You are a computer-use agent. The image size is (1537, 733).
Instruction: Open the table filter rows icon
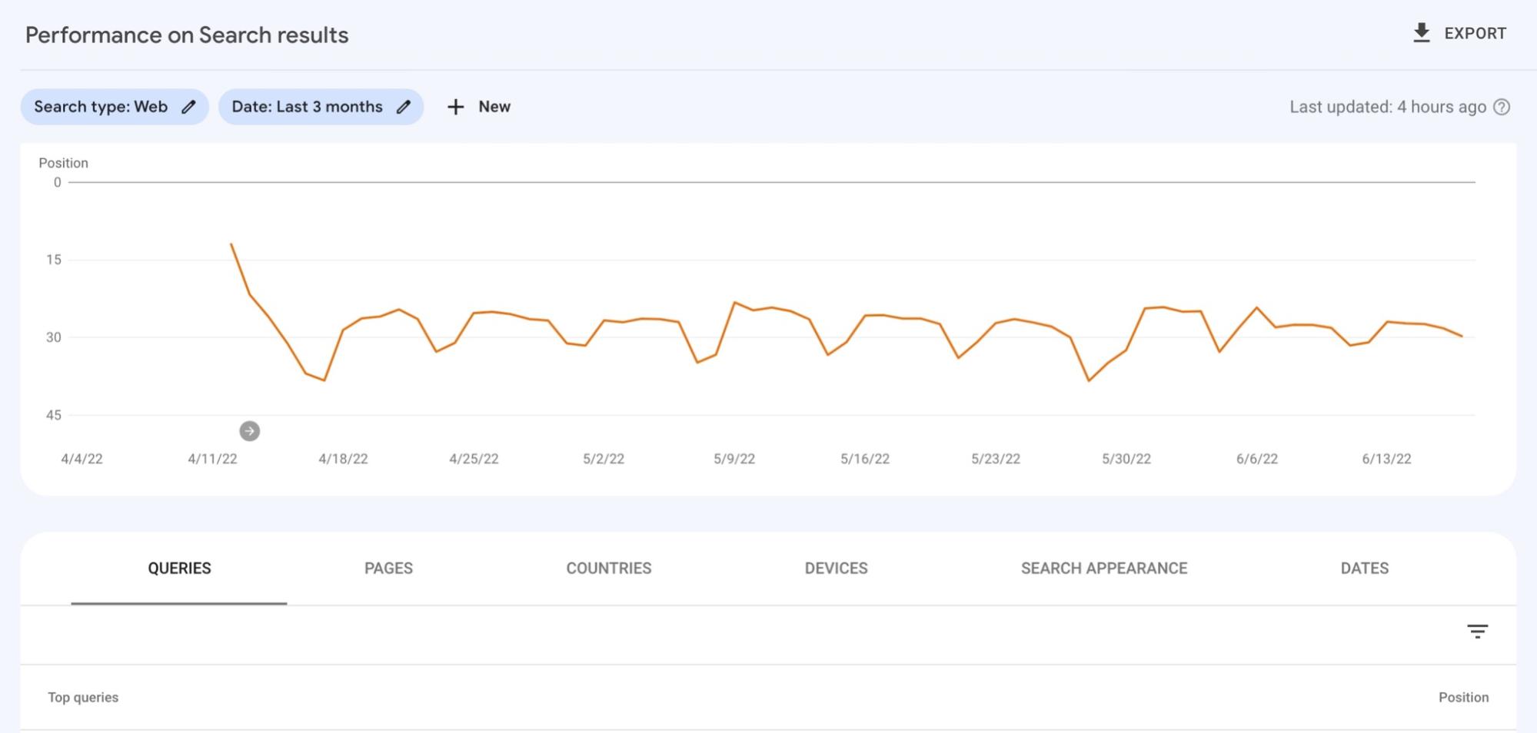click(1477, 632)
